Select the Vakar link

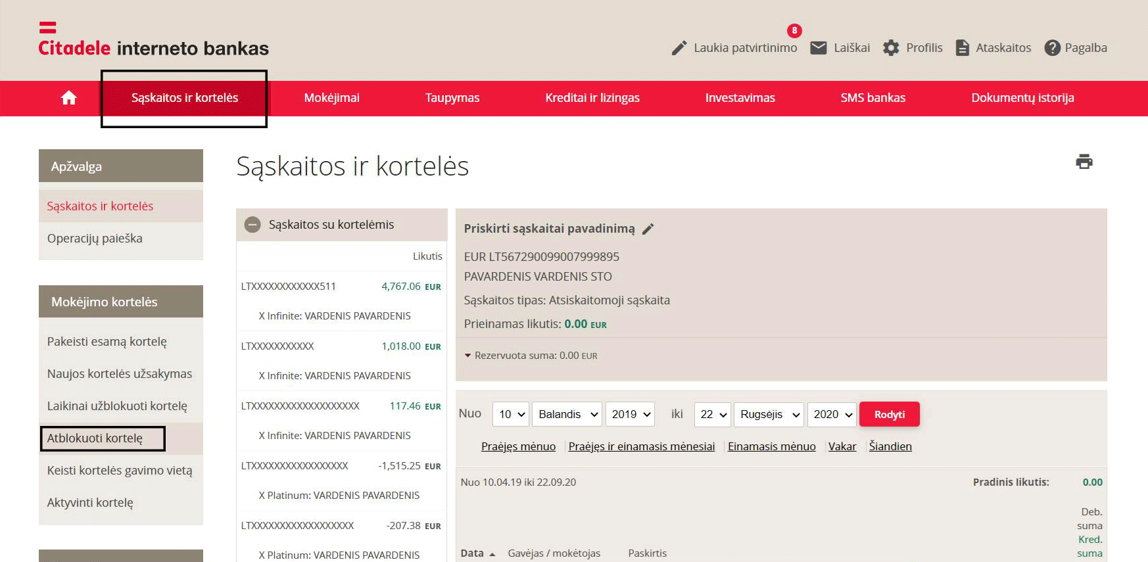pos(842,446)
